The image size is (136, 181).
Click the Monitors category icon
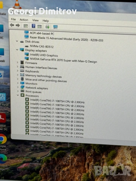click(x=22, y=83)
